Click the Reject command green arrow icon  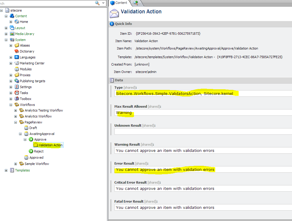tap(31, 151)
